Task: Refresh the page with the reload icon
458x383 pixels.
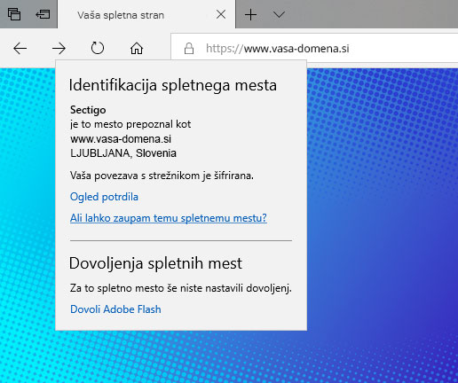Action: point(98,48)
